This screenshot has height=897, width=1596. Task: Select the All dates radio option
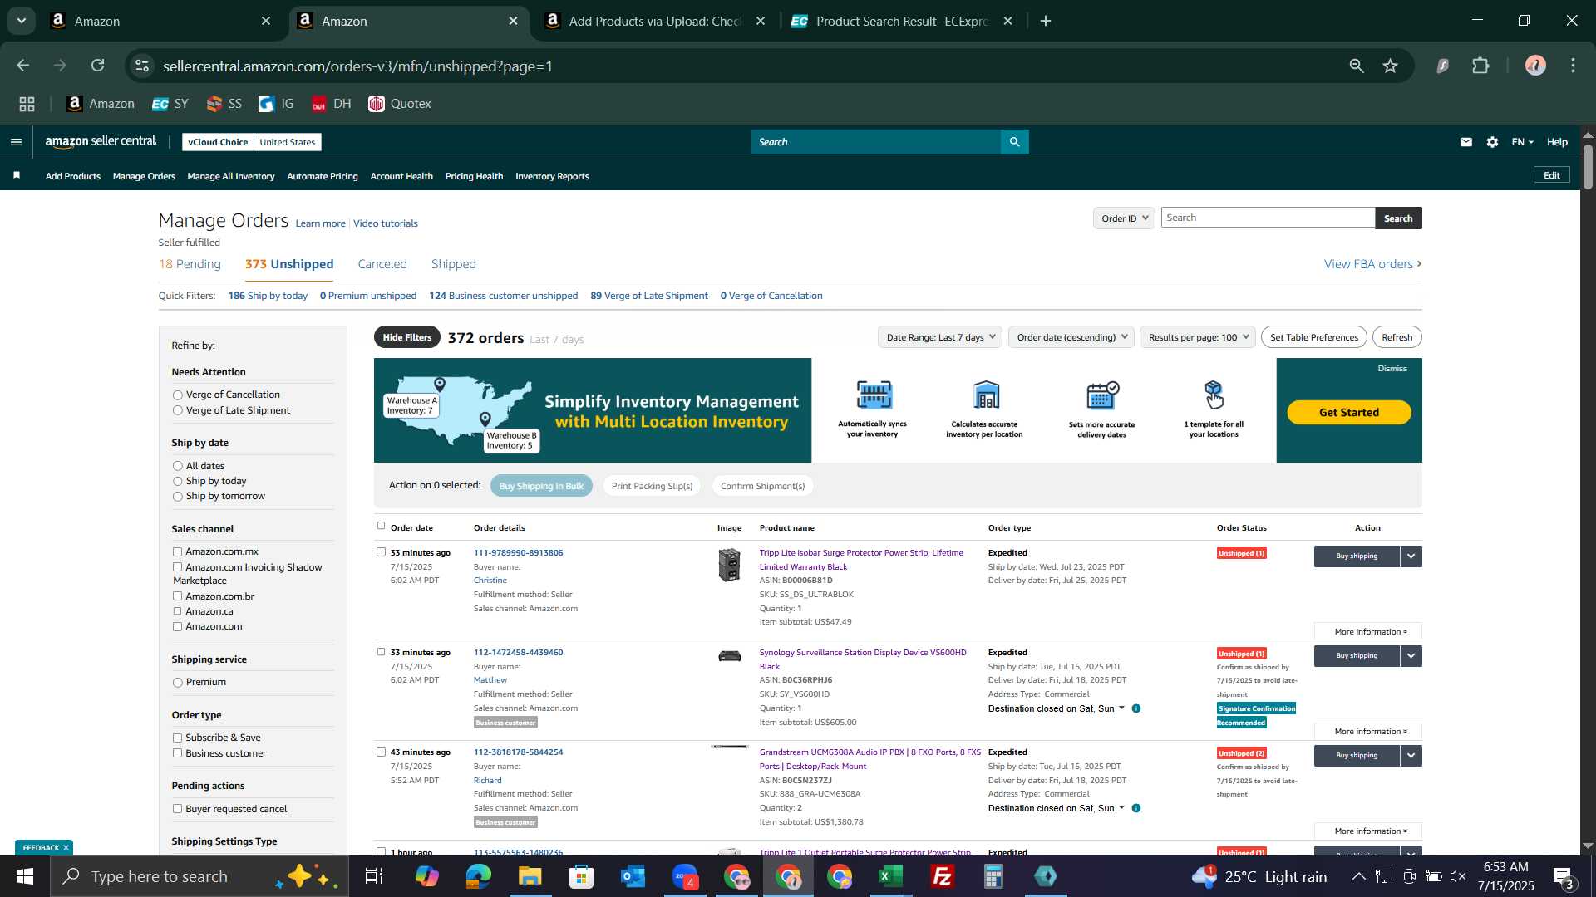[x=177, y=466]
